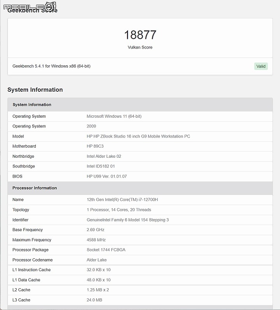Click the 'L3 Cache' row label
280x310 pixels.
[x=21, y=300]
